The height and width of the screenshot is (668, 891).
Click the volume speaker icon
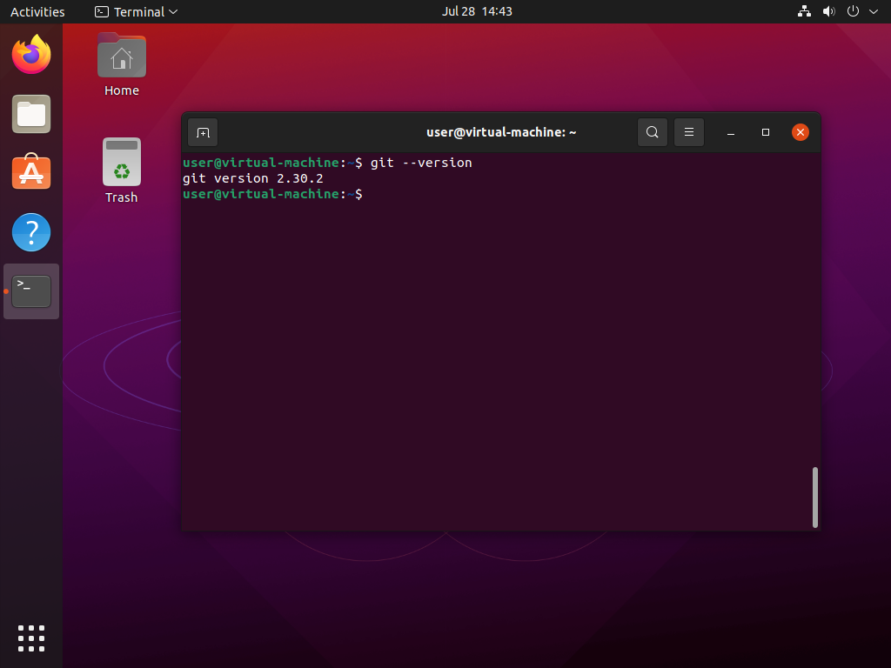pyautogui.click(x=828, y=11)
